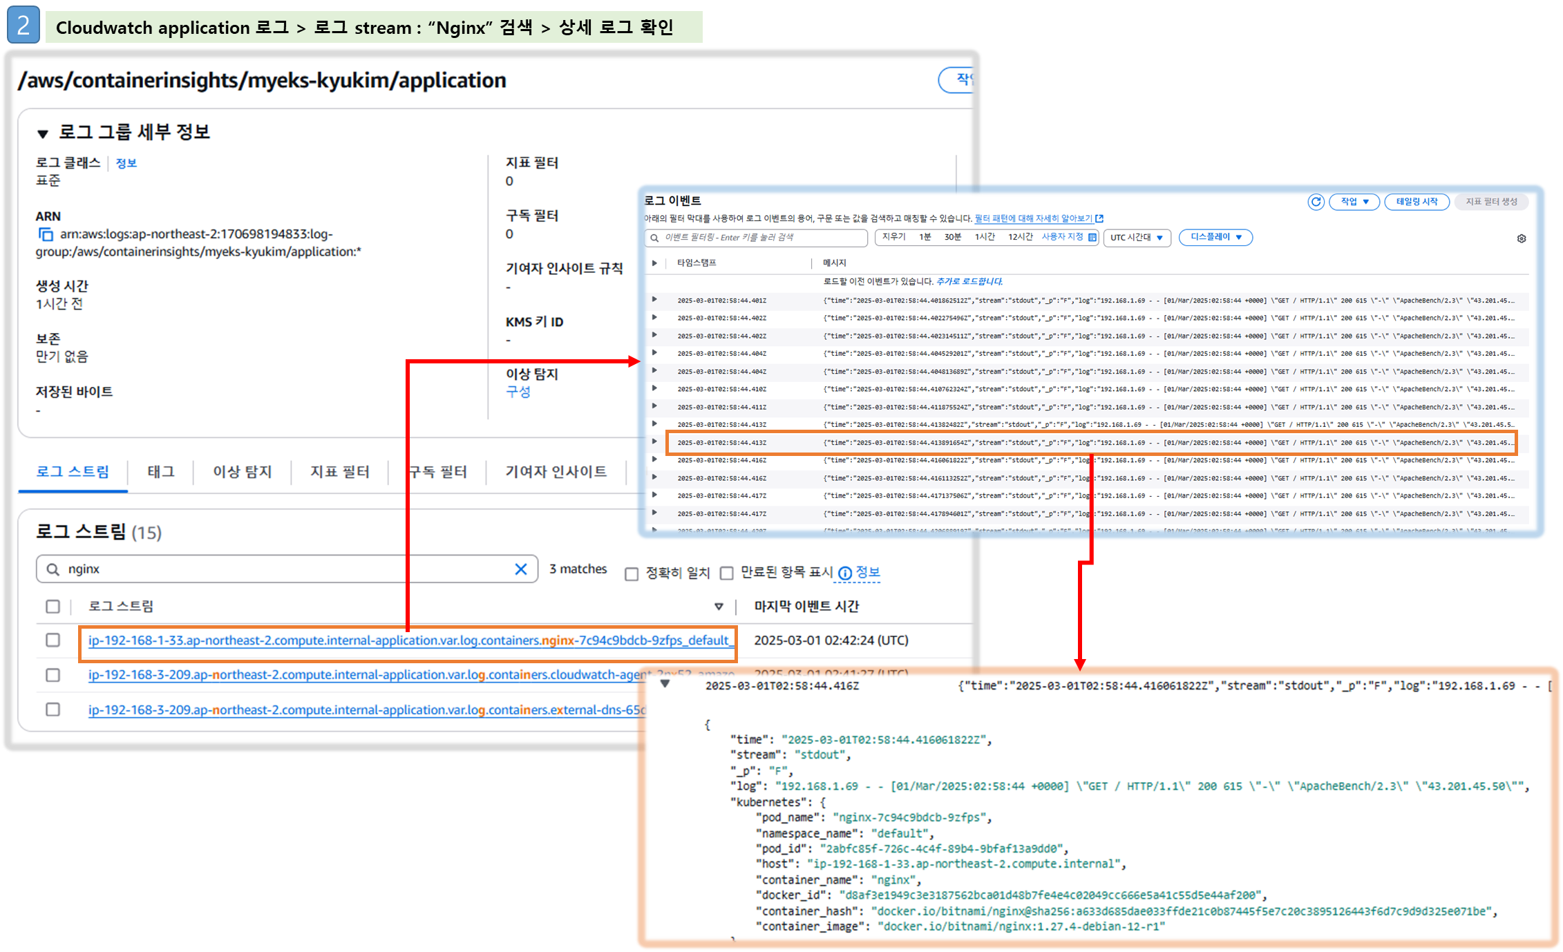Switch to the 기여자 인사이트 tab
This screenshot has width=1563, height=952.
(556, 472)
